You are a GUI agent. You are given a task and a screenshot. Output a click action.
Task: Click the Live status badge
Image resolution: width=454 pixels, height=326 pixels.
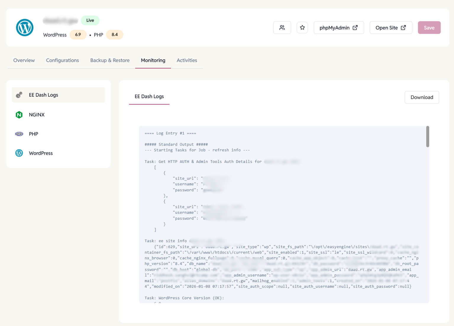pyautogui.click(x=90, y=20)
